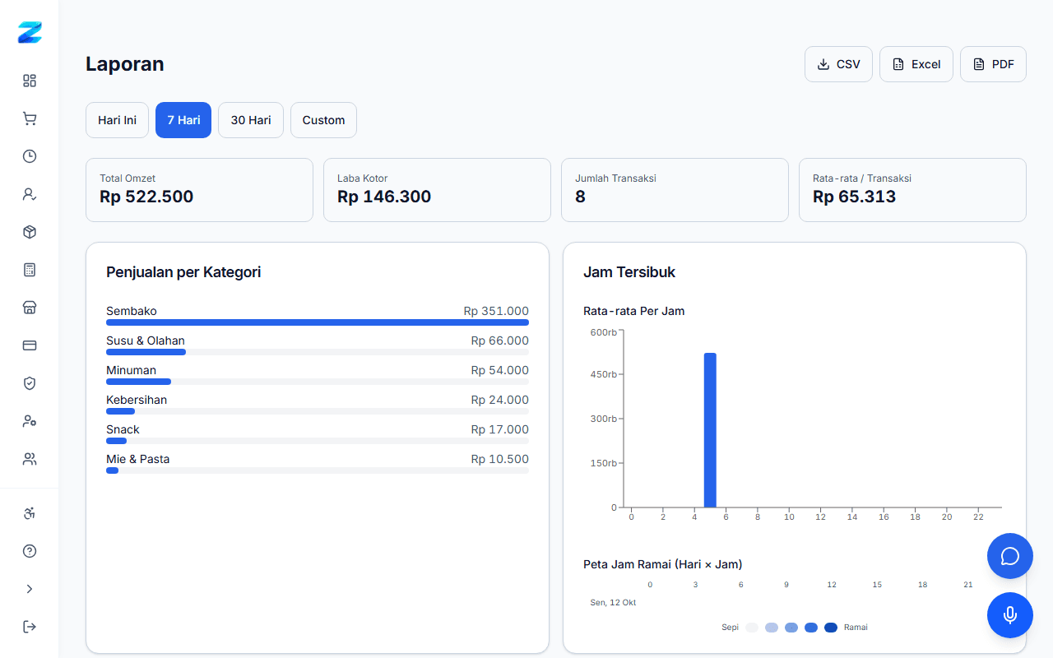Open the shield check icon in sidebar
Screen dimensions: 1053x658
(30, 383)
